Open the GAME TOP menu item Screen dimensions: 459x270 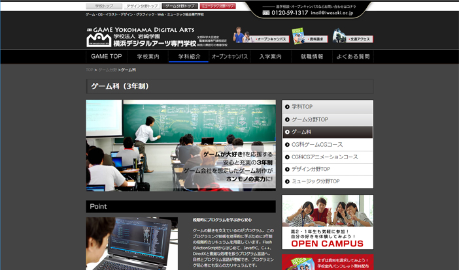coord(106,57)
